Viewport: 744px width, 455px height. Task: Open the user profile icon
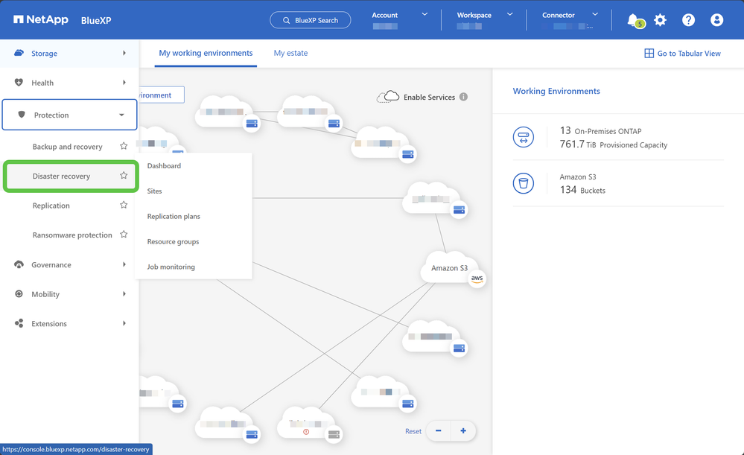click(x=716, y=20)
